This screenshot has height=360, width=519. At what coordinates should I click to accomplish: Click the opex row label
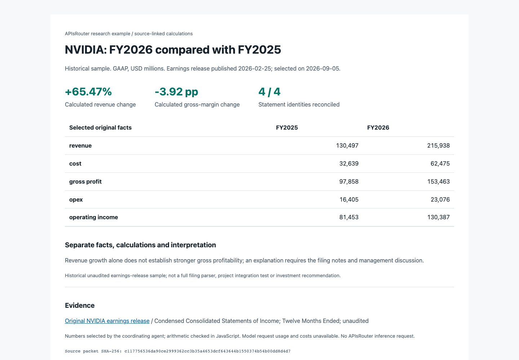pos(76,199)
